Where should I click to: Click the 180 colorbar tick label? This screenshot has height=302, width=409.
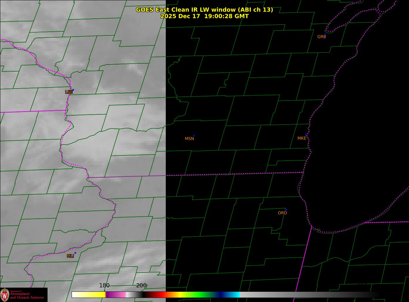coord(104,285)
